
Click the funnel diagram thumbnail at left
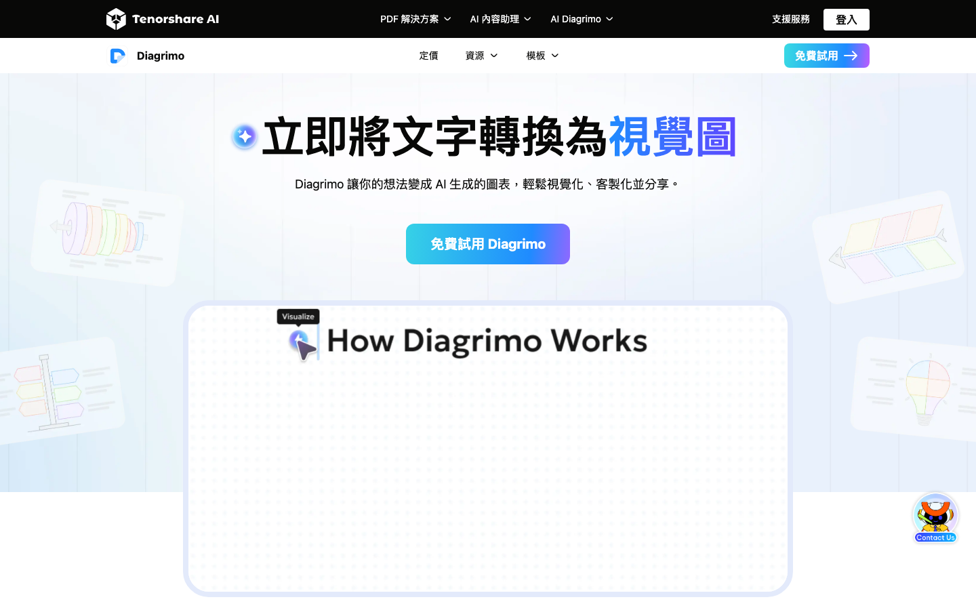[x=107, y=232]
